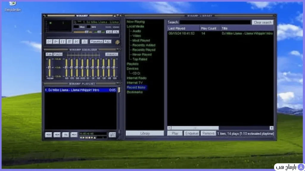Click the library Play button
This screenshot has height=171, width=305.
click(175, 133)
